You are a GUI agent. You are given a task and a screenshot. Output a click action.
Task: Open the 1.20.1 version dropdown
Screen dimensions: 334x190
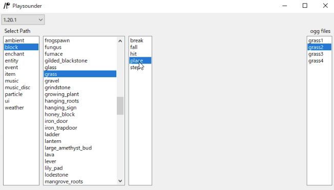click(x=23, y=20)
